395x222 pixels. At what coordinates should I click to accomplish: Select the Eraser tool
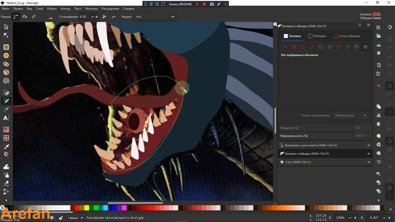pyautogui.click(x=6, y=183)
